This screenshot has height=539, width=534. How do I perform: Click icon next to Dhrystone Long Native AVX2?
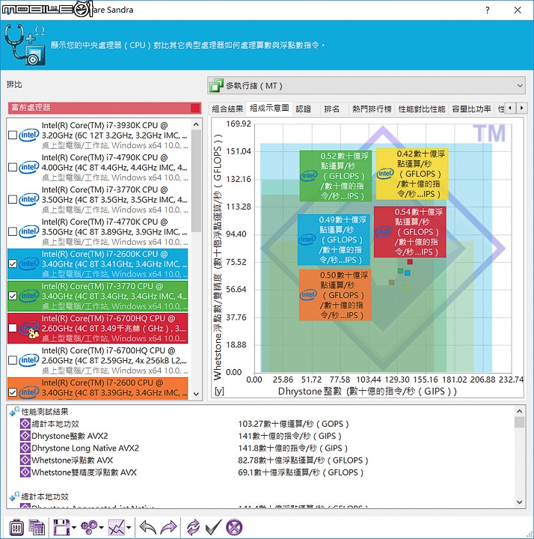[x=25, y=448]
